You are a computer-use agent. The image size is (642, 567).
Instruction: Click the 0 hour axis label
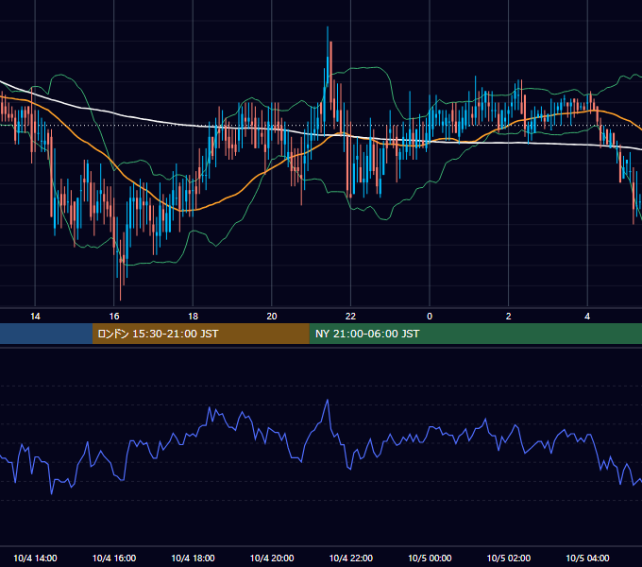430,317
